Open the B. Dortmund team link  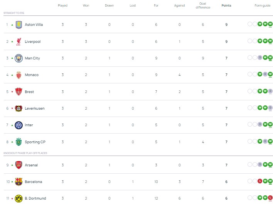[35, 198]
